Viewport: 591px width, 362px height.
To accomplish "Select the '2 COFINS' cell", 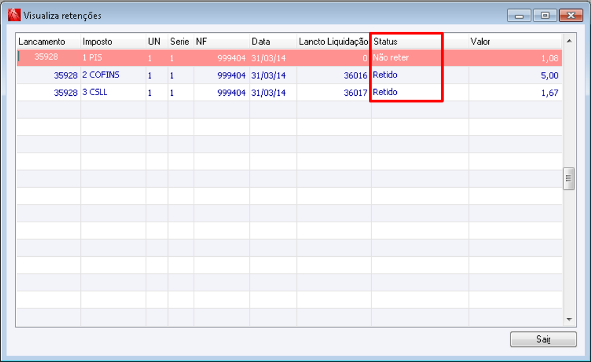I will [x=113, y=75].
